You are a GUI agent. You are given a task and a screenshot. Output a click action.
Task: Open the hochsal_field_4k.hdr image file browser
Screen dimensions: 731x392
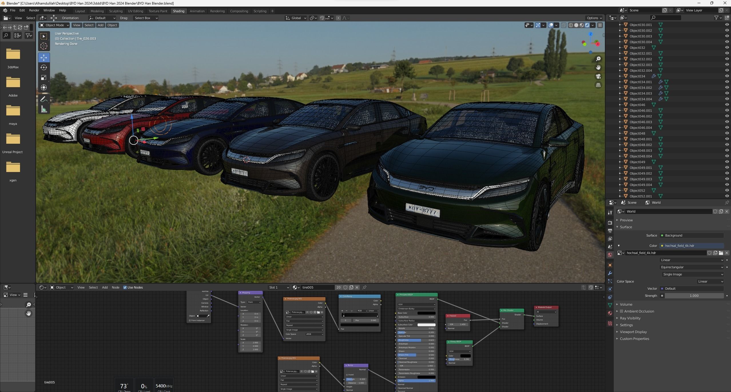tap(721, 253)
